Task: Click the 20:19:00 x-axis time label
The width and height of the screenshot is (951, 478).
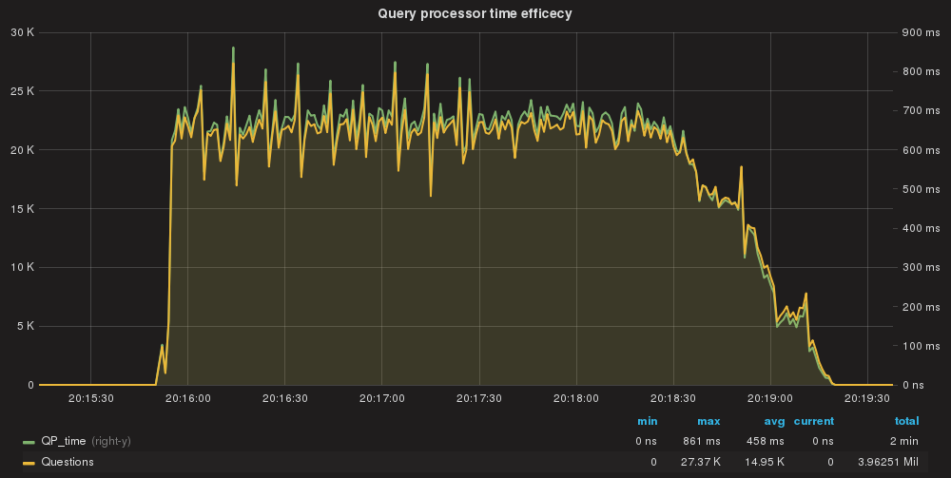Action: click(771, 398)
